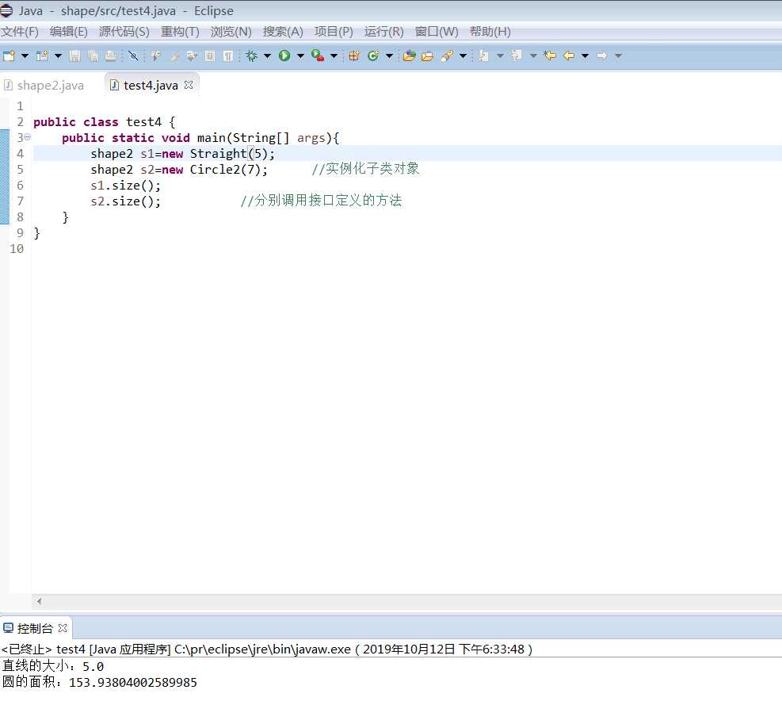Collapse the main method fold marker on line 3
Viewport: 782px width, 728px height.
click(28, 137)
